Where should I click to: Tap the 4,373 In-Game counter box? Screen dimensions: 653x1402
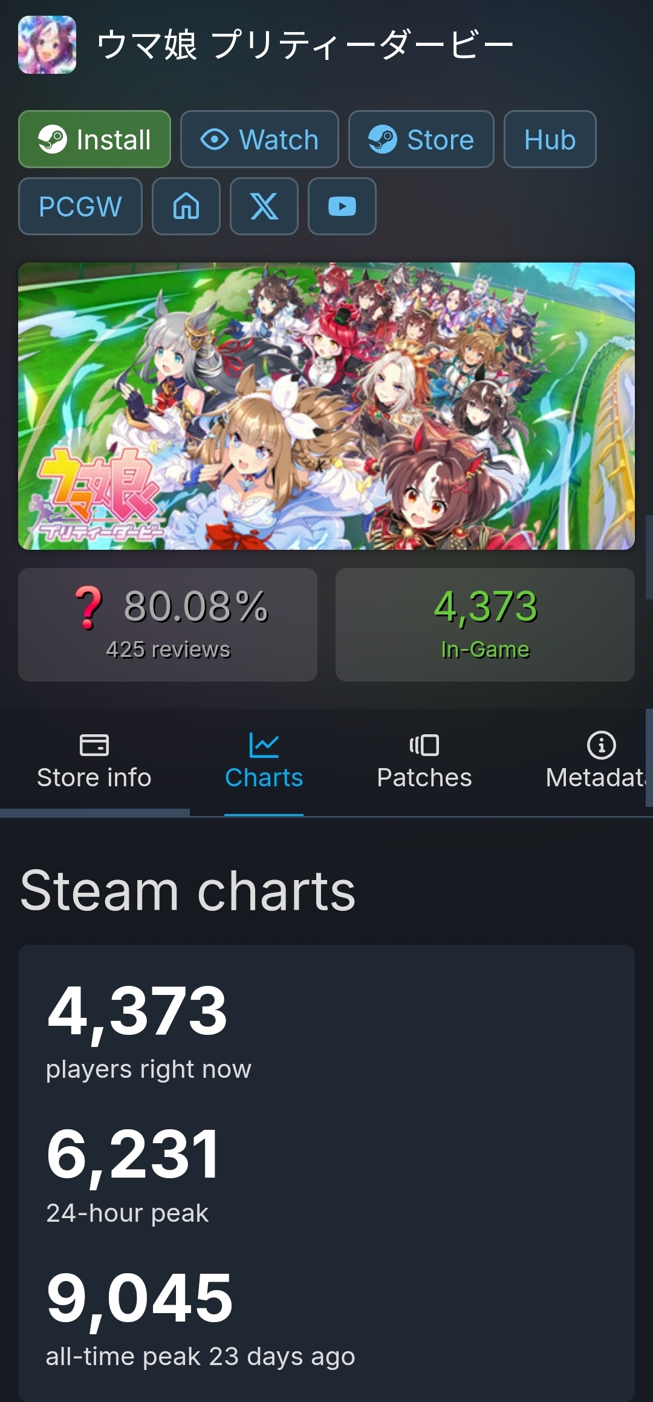point(485,625)
